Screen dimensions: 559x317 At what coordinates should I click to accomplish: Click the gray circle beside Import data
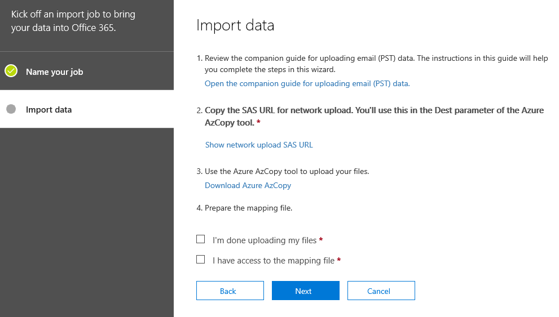11,109
